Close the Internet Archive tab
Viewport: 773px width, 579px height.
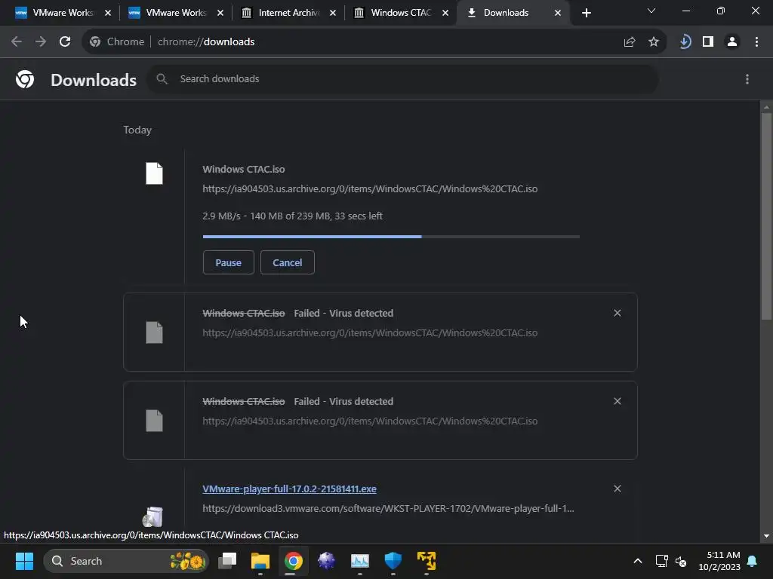pos(333,13)
